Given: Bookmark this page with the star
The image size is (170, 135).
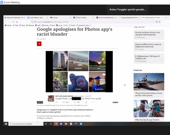Looking at the screenshot, I should [160, 22].
